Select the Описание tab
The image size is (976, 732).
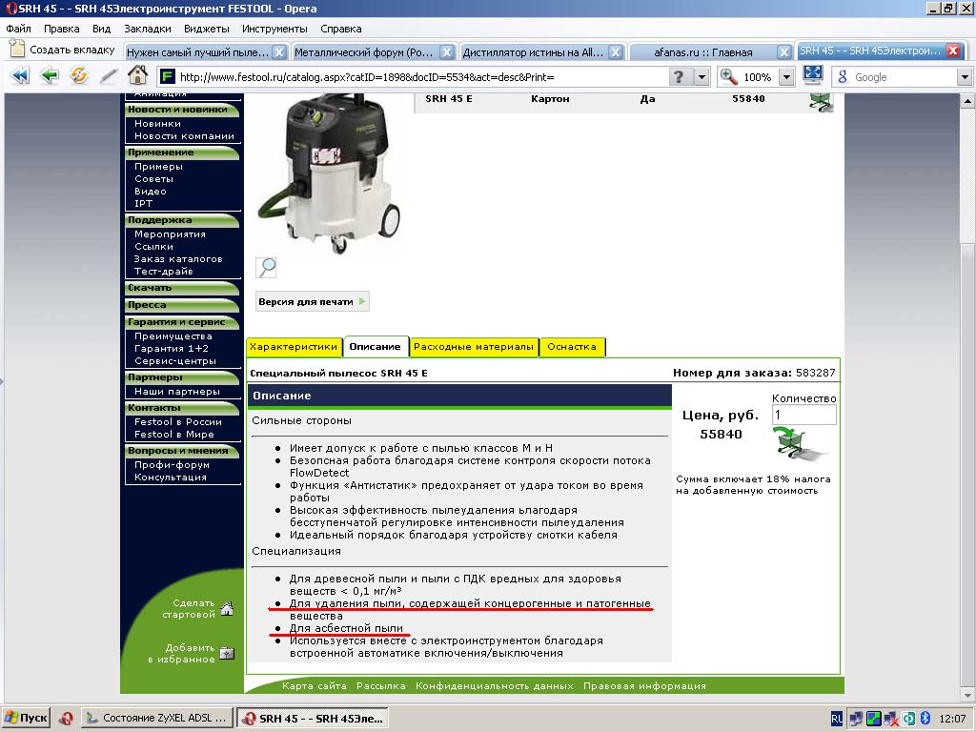pyautogui.click(x=375, y=347)
